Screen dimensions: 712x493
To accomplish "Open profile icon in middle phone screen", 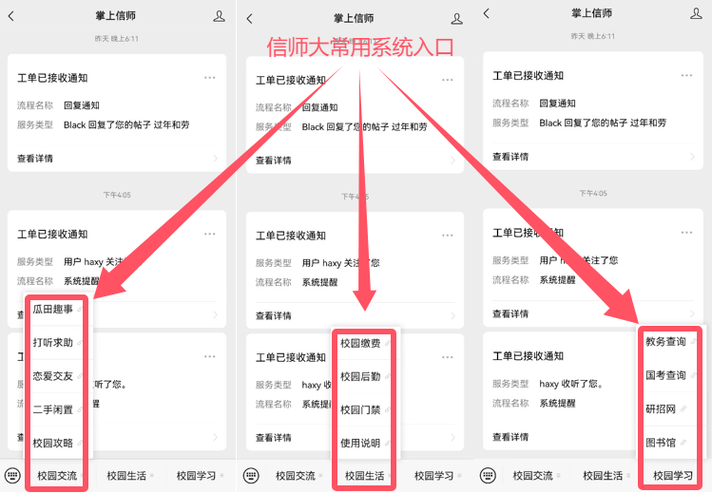I will coord(457,19).
